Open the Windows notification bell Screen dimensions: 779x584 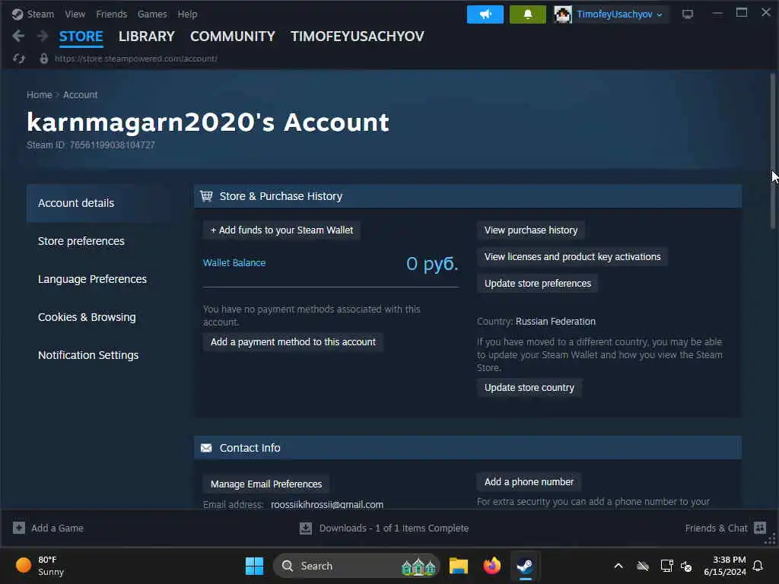coord(758,566)
